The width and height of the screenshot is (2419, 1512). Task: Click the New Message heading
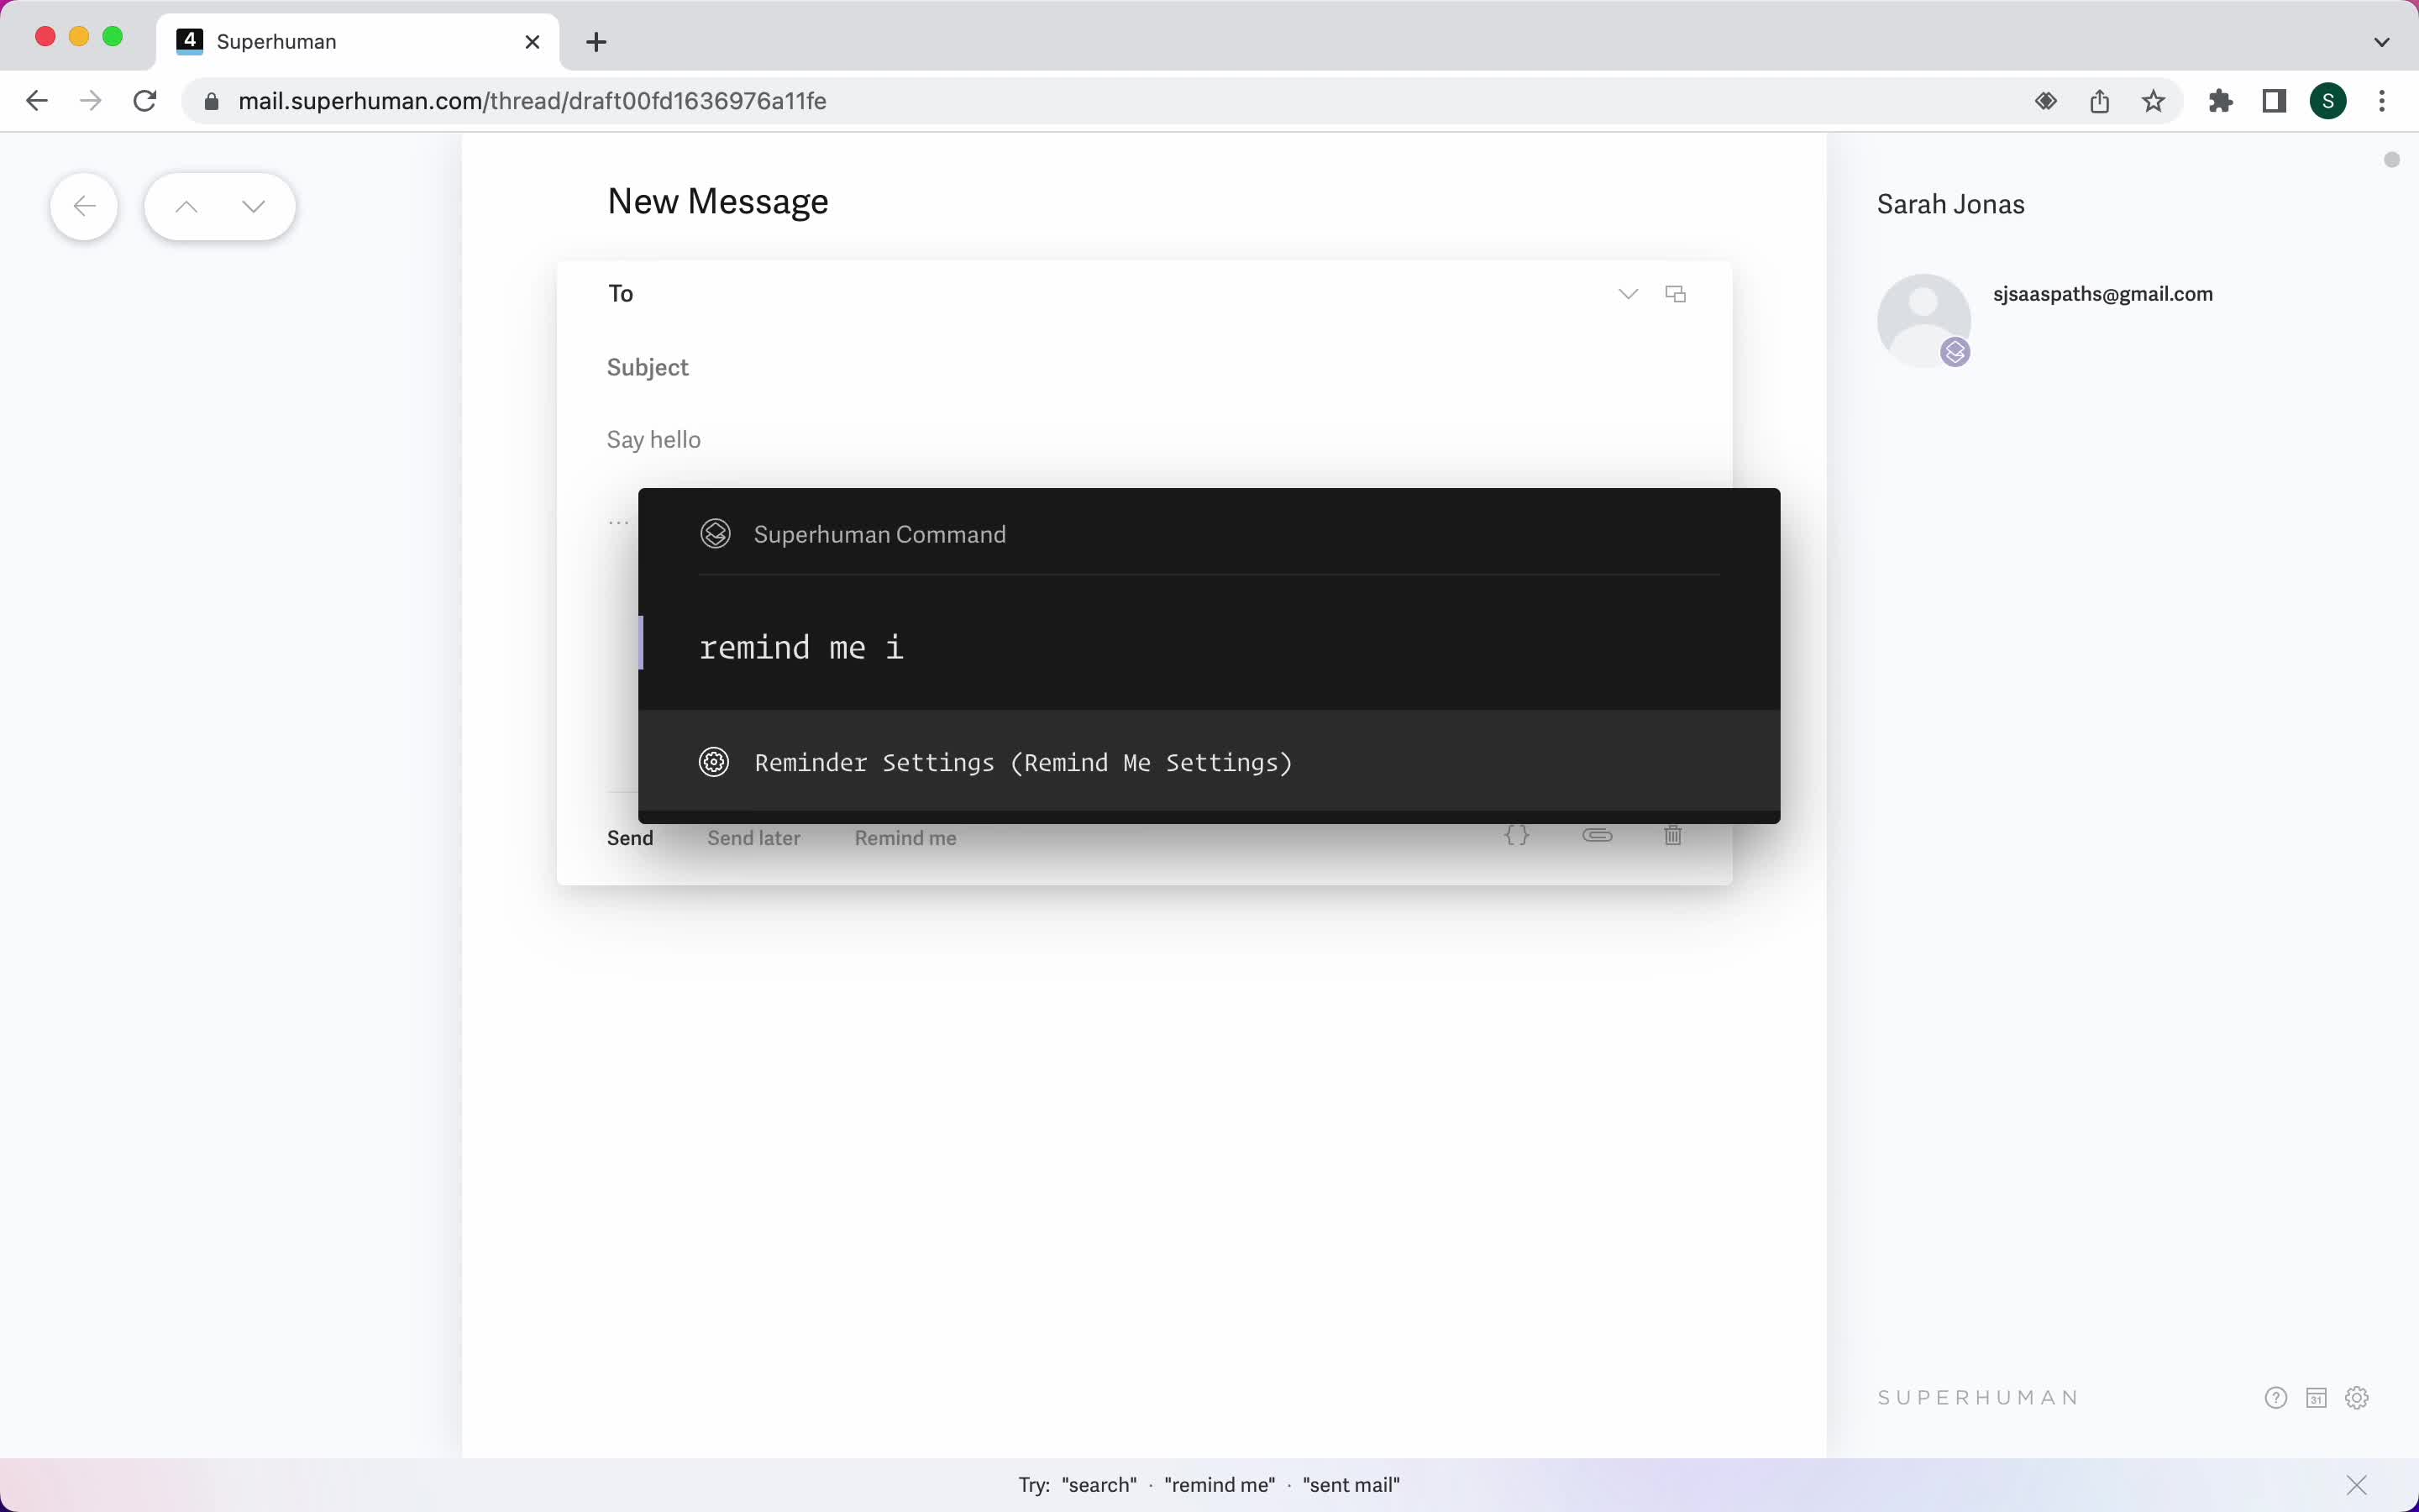click(717, 201)
